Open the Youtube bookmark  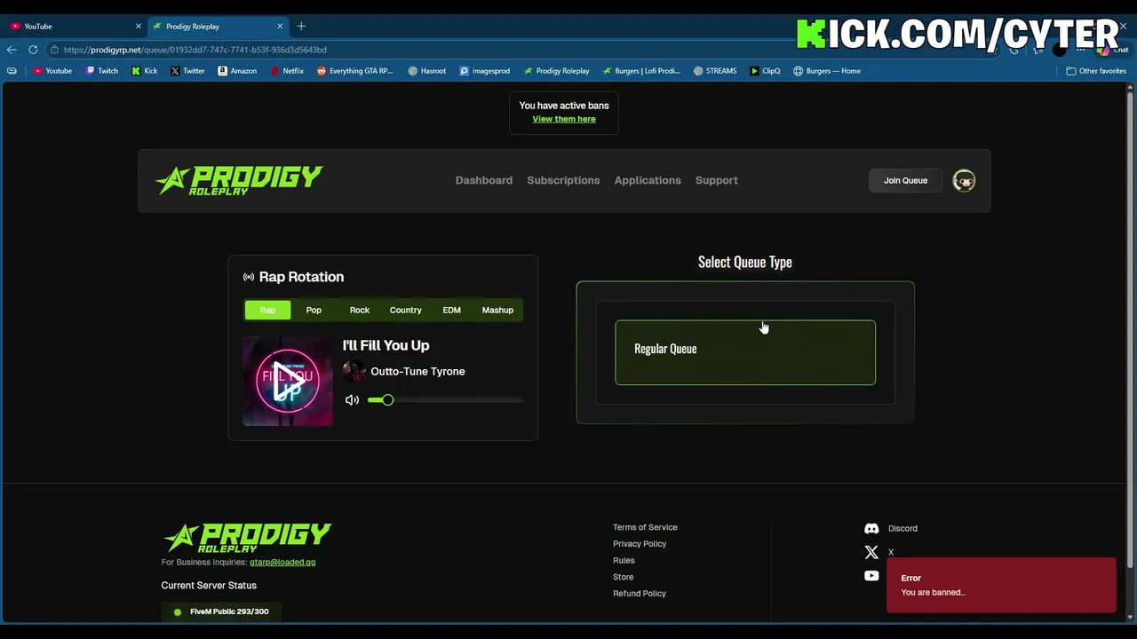coord(52,71)
